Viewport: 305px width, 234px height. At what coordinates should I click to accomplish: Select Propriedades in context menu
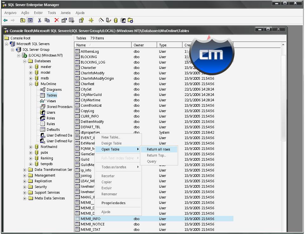118,203
